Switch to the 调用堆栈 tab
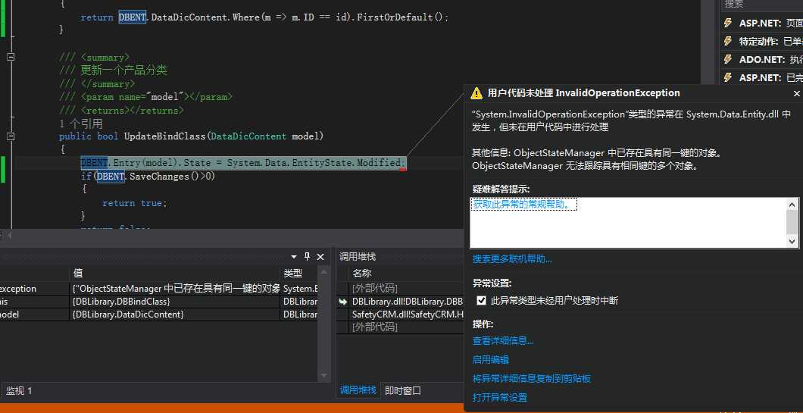The height and width of the screenshot is (413, 803). [358, 390]
